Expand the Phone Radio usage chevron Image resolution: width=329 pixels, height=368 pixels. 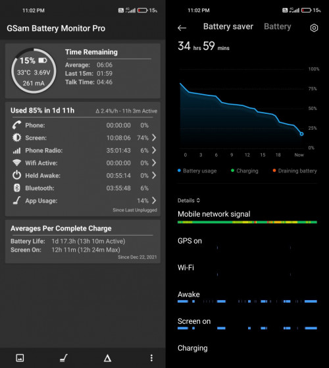tap(154, 150)
